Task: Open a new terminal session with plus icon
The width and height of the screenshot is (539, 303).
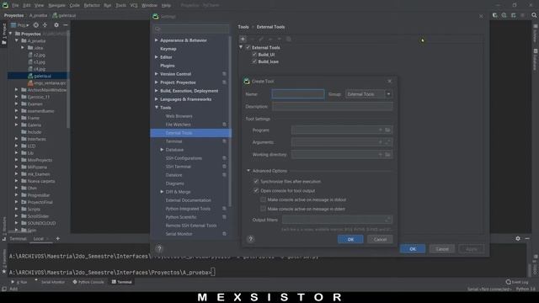Action: pyautogui.click(x=58, y=238)
